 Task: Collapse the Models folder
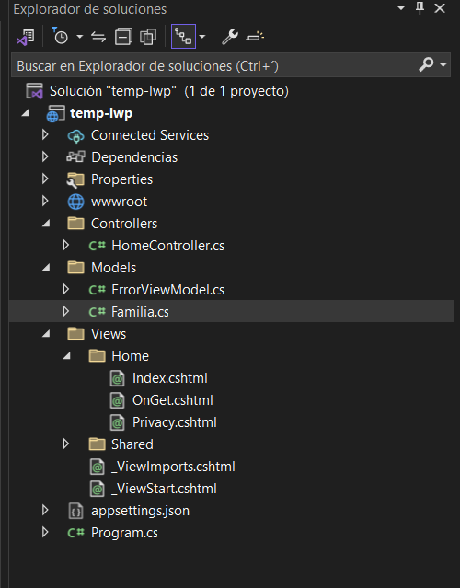click(46, 268)
